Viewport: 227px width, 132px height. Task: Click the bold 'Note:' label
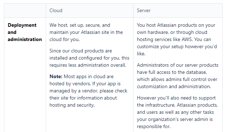click(56, 76)
